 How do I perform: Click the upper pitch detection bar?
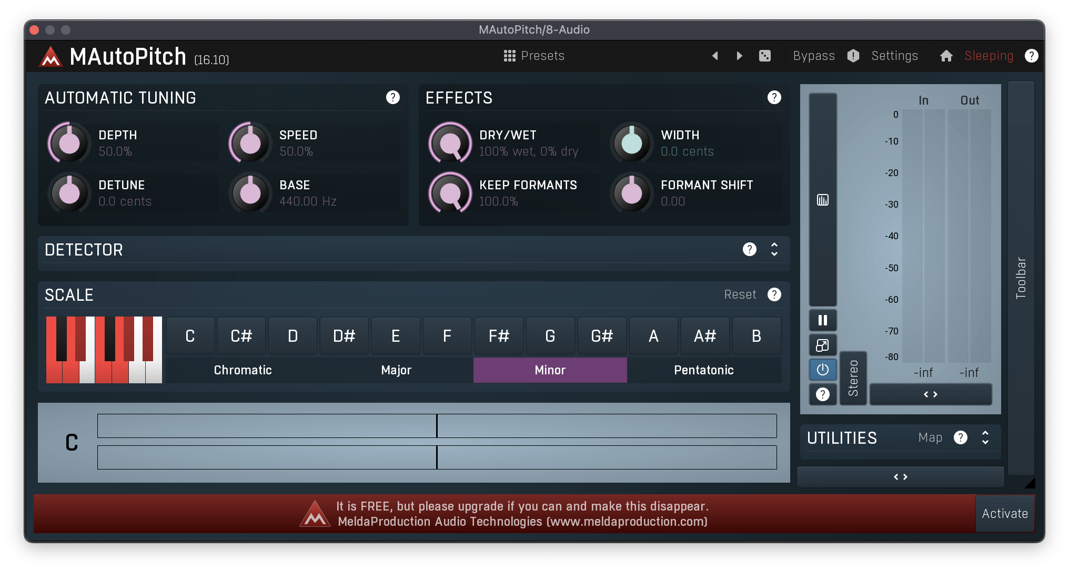click(x=437, y=426)
